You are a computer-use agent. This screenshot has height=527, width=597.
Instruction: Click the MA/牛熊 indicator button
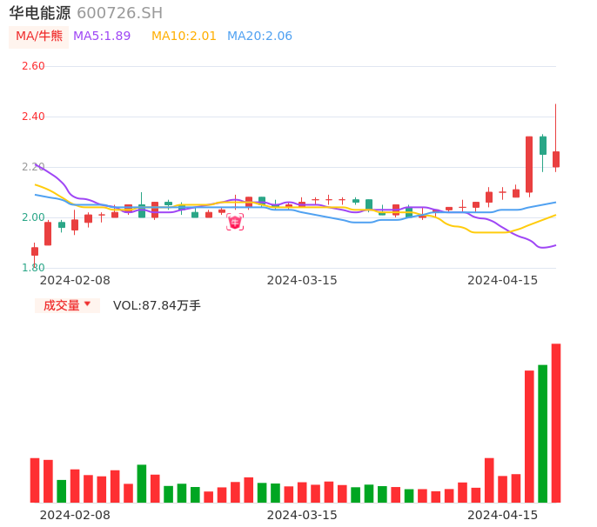click(x=38, y=37)
